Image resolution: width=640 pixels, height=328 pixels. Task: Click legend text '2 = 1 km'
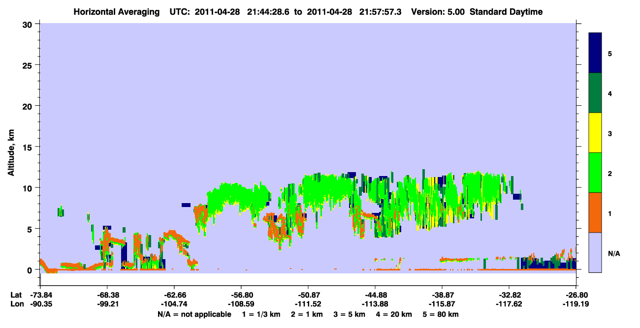(x=308, y=314)
